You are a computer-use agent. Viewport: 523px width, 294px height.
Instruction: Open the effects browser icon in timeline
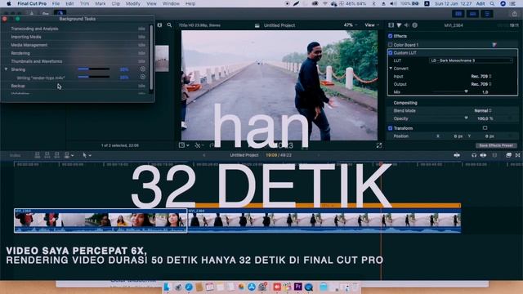[508, 155]
